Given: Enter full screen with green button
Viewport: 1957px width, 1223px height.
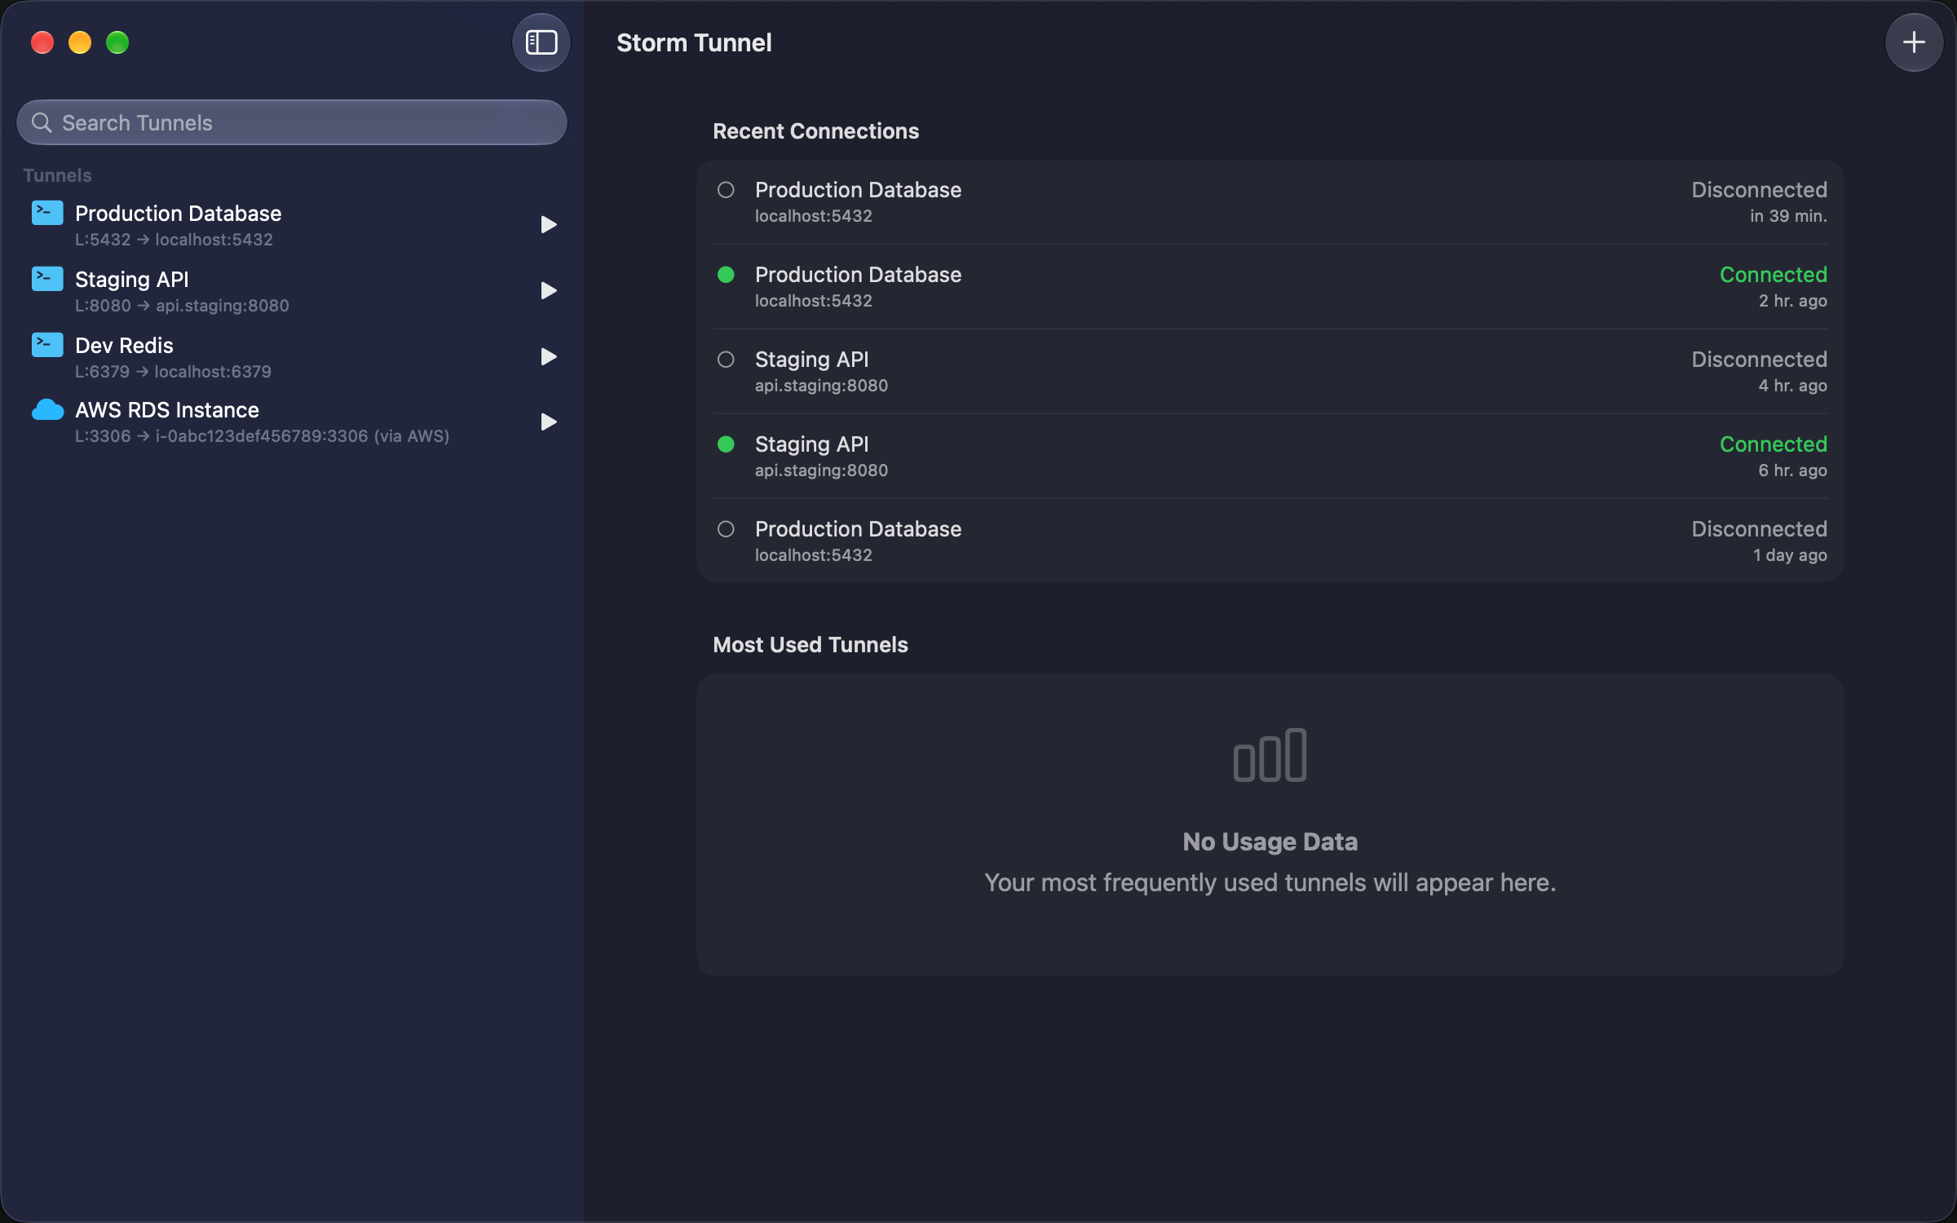Looking at the screenshot, I should pos(117,42).
